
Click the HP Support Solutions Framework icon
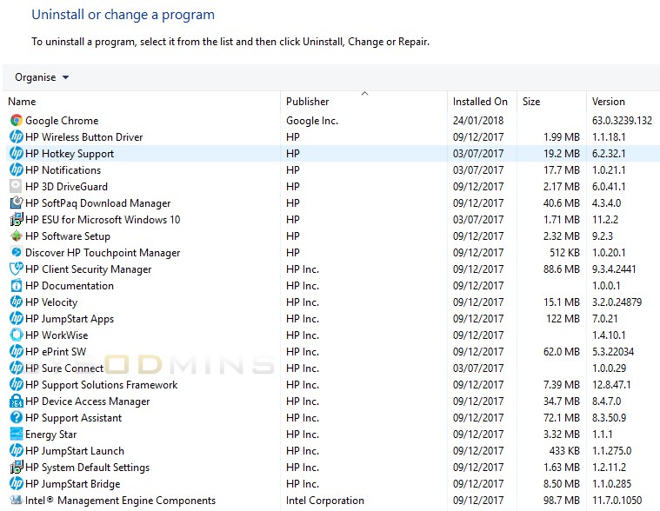(16, 384)
